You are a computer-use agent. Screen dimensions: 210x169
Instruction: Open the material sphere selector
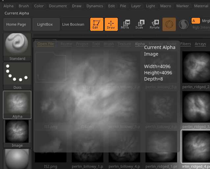tap(17, 159)
